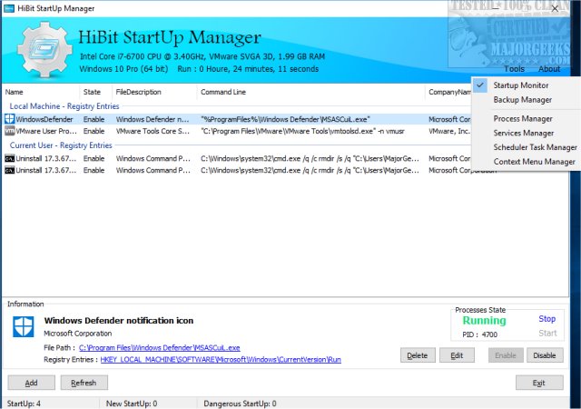Click the StartUp: 4 status bar entry
Screen dimensions: 581x409
(x=25, y=404)
